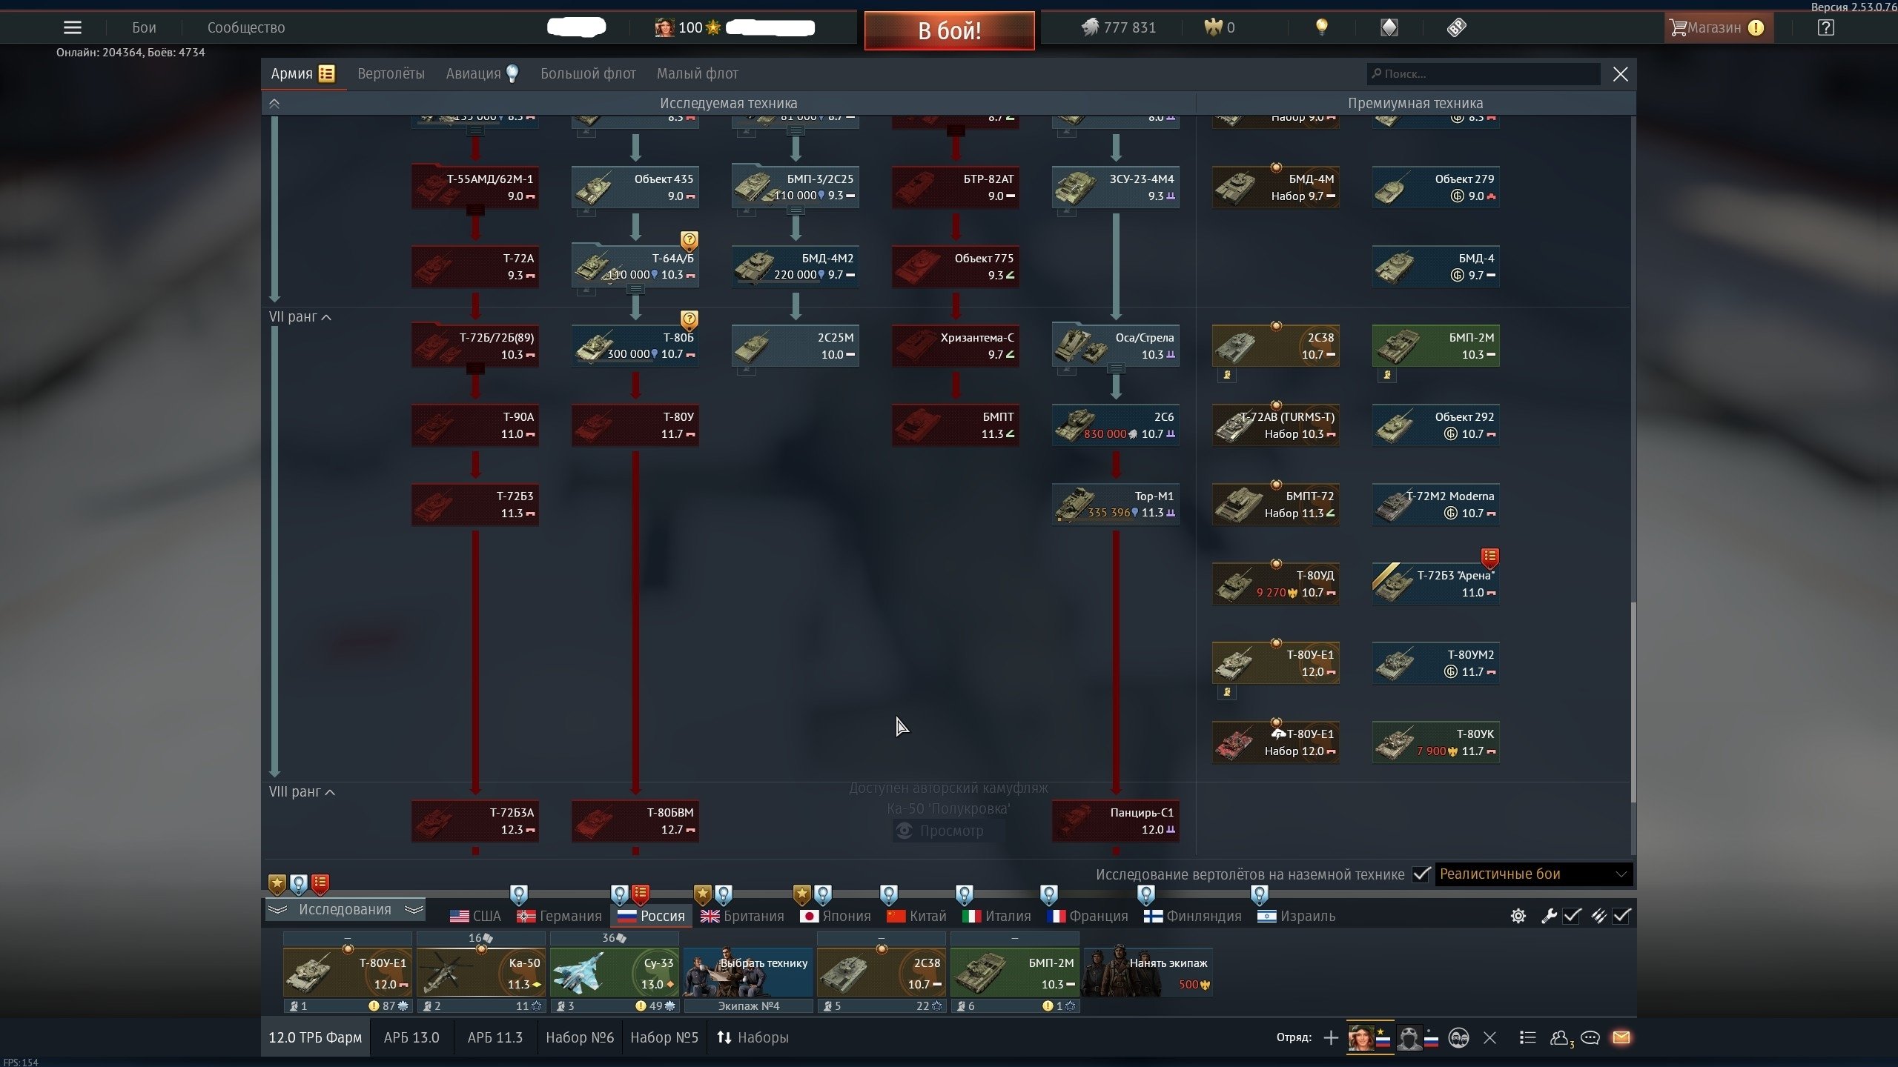Open the Реалистичные бои mode dropdown
Screen dimensions: 1898x1067
(x=1532, y=874)
